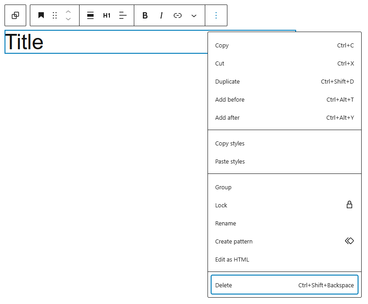Open the text alignment control
Screen dimensions: 368x304
pyautogui.click(x=123, y=15)
